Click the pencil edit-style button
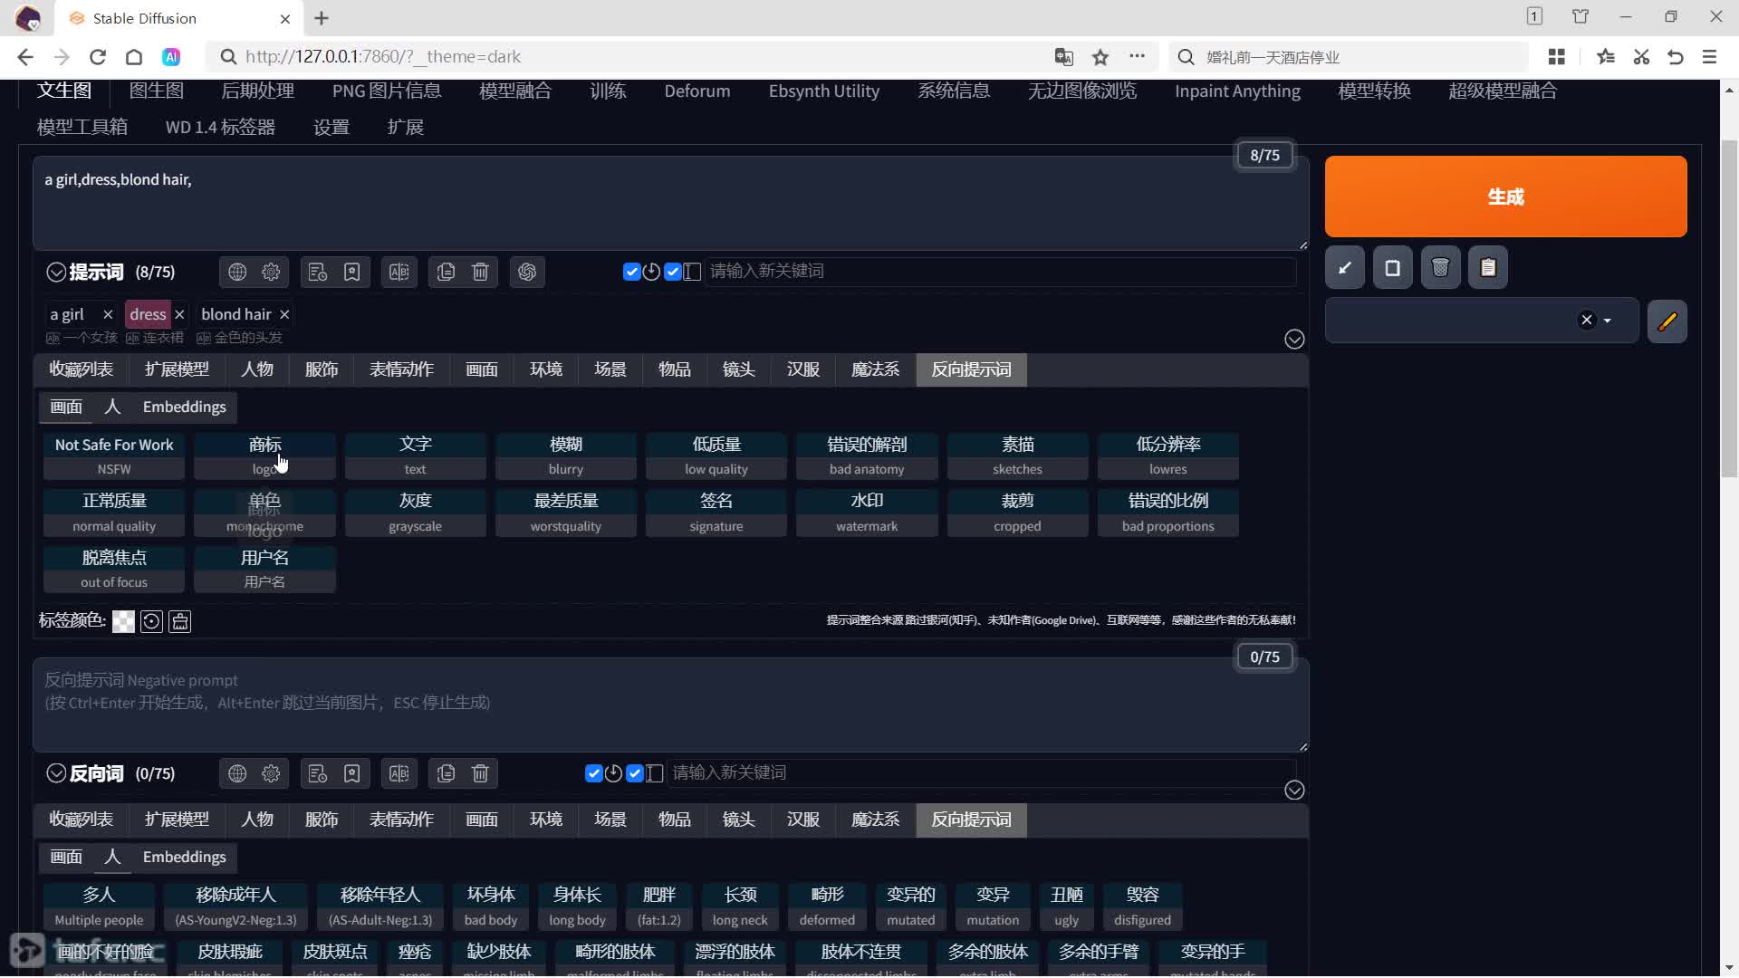 [x=1667, y=321]
